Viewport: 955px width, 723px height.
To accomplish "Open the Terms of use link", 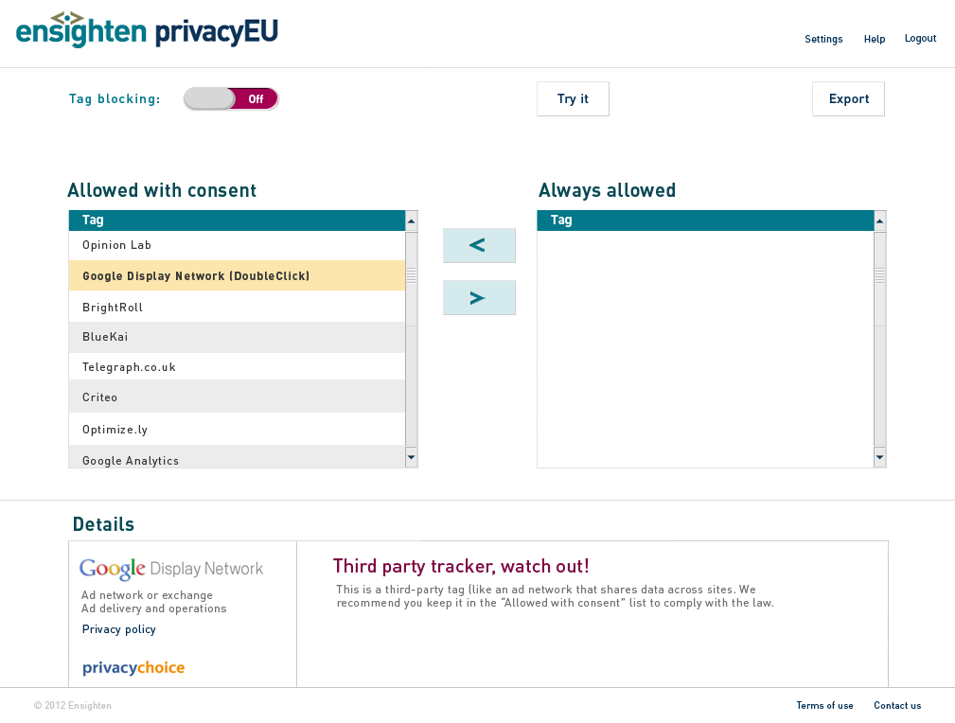I will [824, 706].
